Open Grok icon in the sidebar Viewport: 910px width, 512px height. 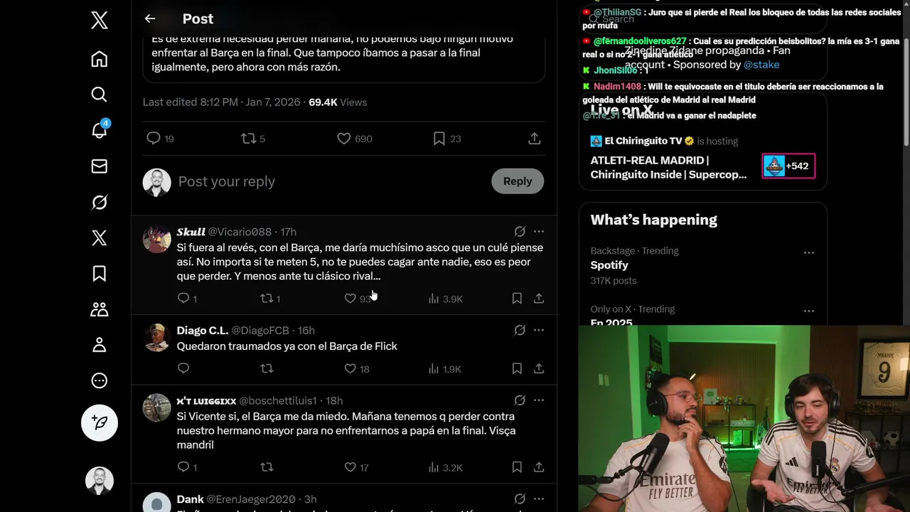point(100,203)
